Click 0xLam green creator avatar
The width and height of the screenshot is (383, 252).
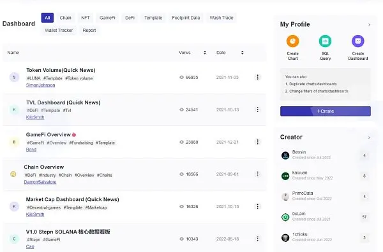pyautogui.click(x=285, y=217)
